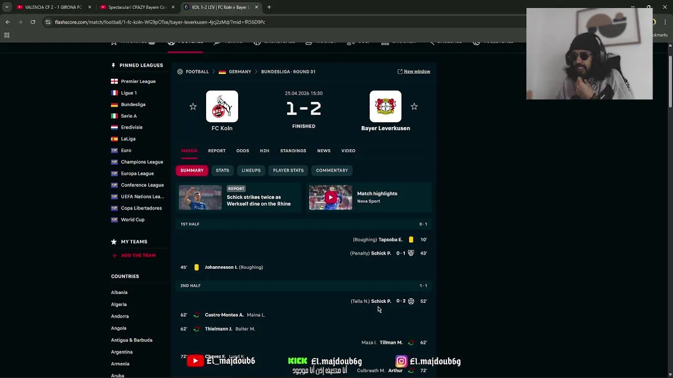This screenshot has width=673, height=378.
Task: Click the Eredivisie Netherlands flag icon
Action: (x=114, y=127)
